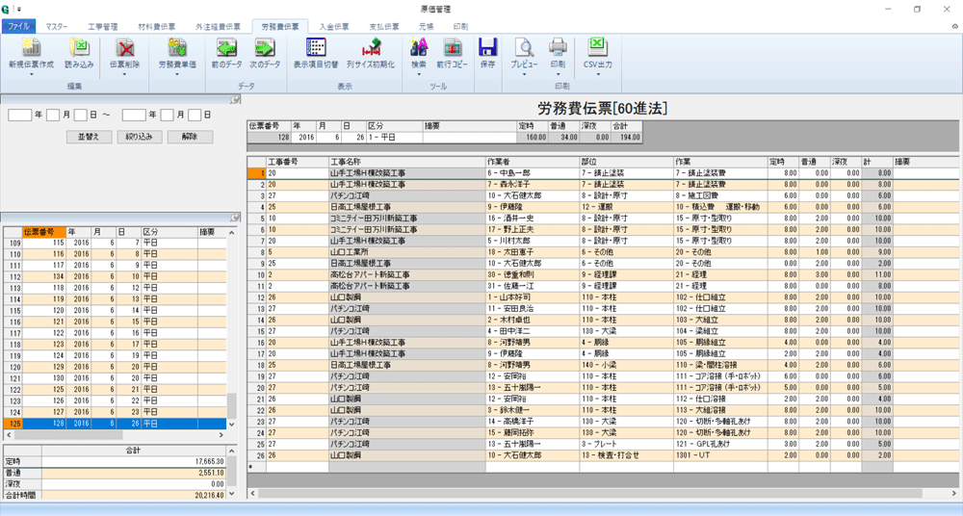Expand the 伝票削除 dropdown arrow
Viewport: 963px width, 516px height.
[125, 74]
